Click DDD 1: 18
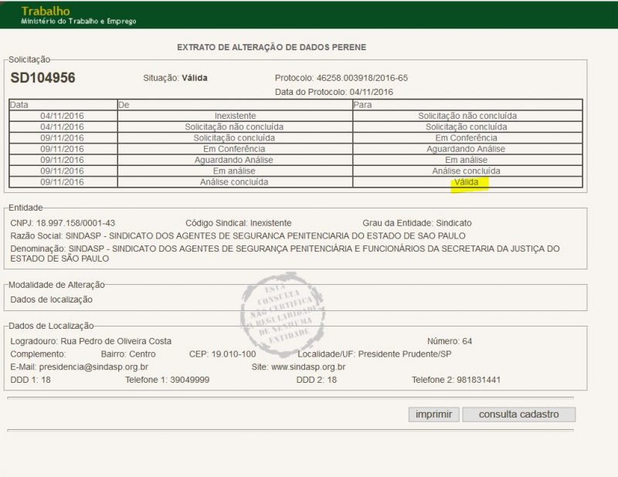 pos(30,380)
